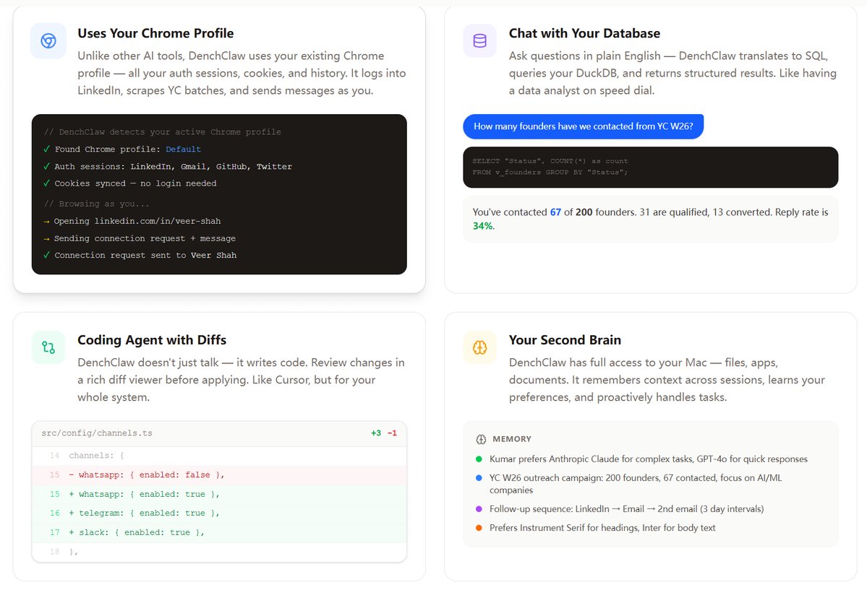Click the 'Uses Your Chrome Profile' heading
This screenshot has height=590, width=867.
155,33
